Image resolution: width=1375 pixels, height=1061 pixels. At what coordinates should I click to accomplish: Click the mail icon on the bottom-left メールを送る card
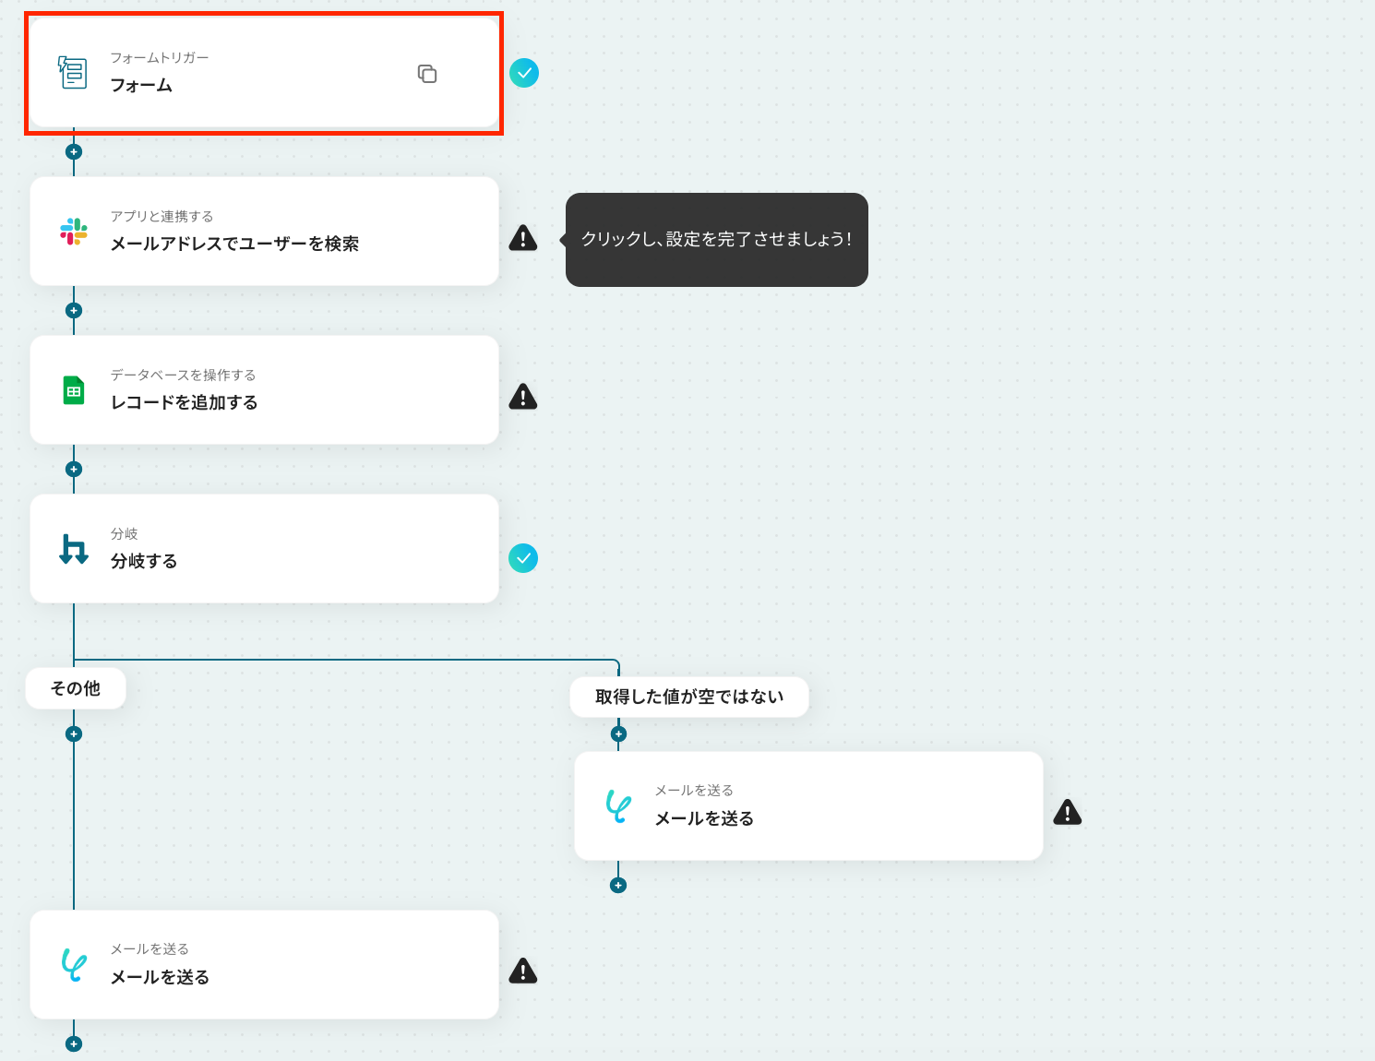[x=74, y=964]
